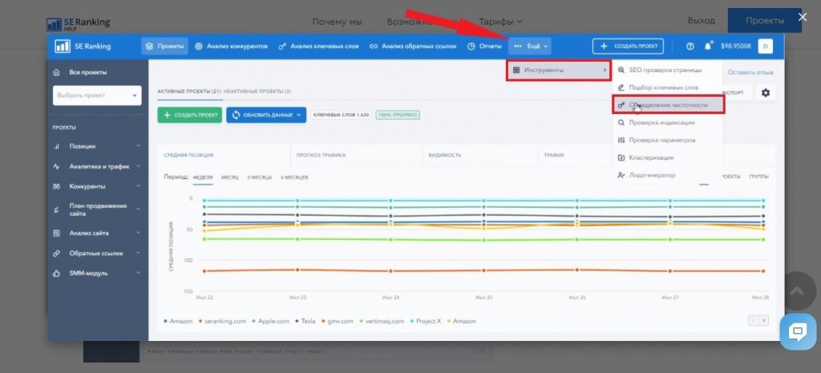Image resolution: width=821 pixels, height=373 pixels.
Task: Toggle the Tesla series in chart legend
Action: [307, 321]
